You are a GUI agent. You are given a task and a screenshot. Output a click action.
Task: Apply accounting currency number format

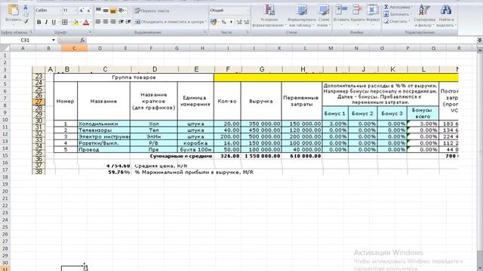click(214, 22)
